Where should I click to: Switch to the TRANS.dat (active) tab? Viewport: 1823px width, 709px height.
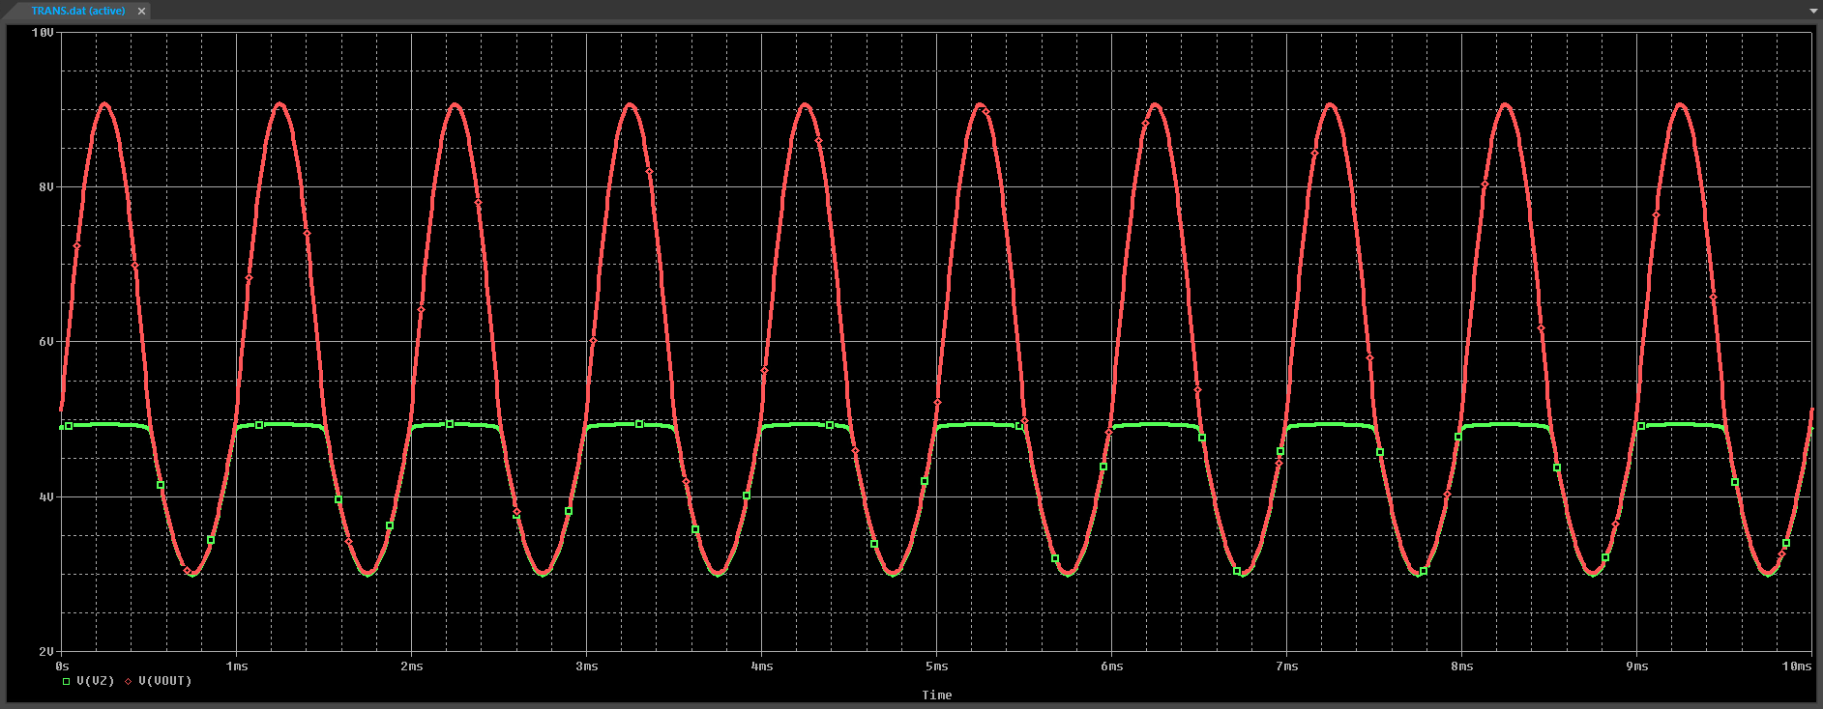(x=77, y=11)
